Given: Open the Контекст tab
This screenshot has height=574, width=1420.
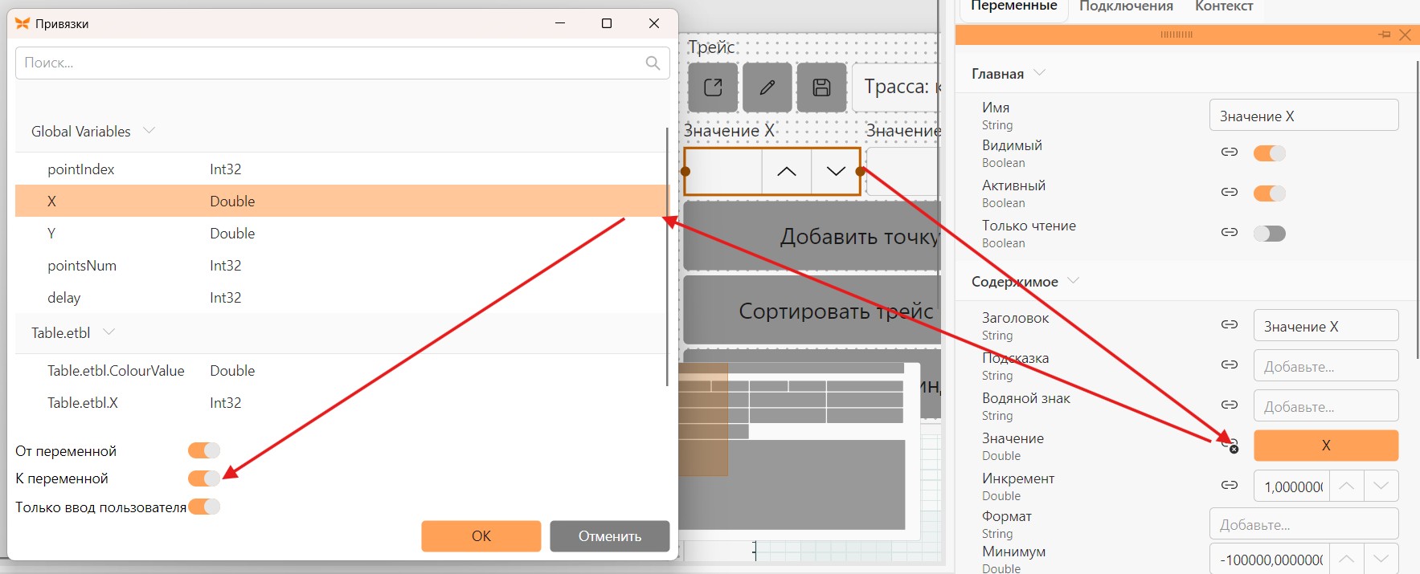Looking at the screenshot, I should [x=1224, y=6].
